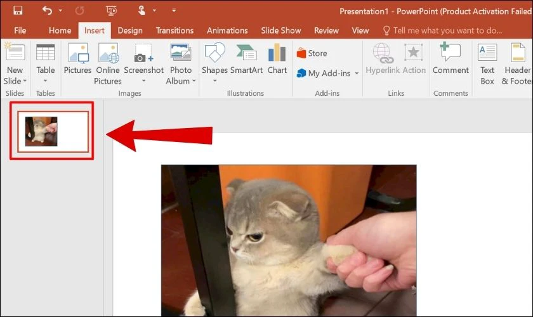Click the New Slide icon

tap(15, 52)
